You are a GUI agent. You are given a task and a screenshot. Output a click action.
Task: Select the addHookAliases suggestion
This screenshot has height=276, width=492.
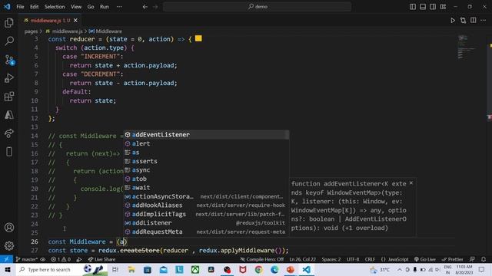[x=206, y=205]
